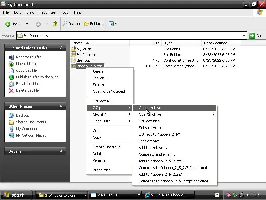The image size is (266, 200).
Task: Toggle the Folders pane button
Action: point(93,24)
